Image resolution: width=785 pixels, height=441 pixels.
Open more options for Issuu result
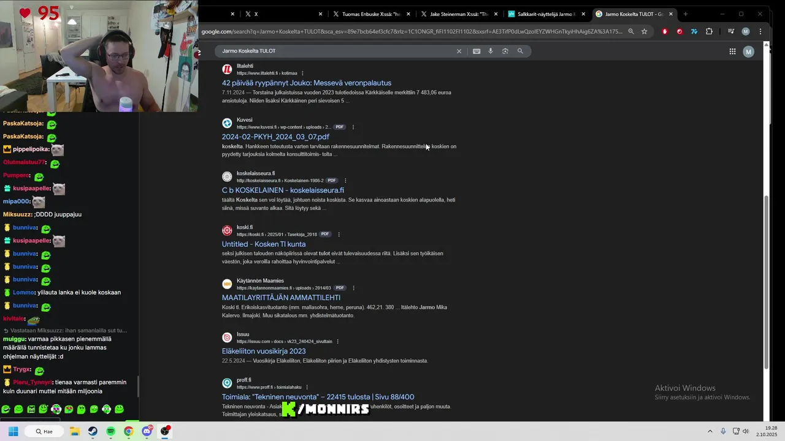pos(337,341)
